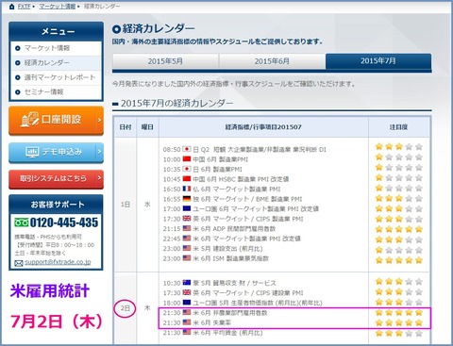Click the 23:00 米 6月 ISM 製造業景気指数 text

point(216,258)
